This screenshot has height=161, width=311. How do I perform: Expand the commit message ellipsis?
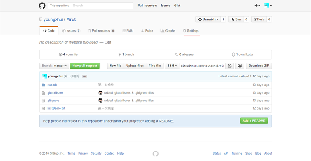85,76
